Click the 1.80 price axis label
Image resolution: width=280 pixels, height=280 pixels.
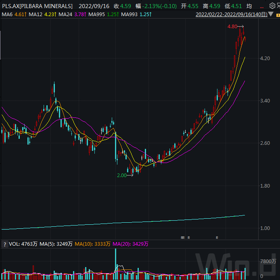[x=265, y=186]
